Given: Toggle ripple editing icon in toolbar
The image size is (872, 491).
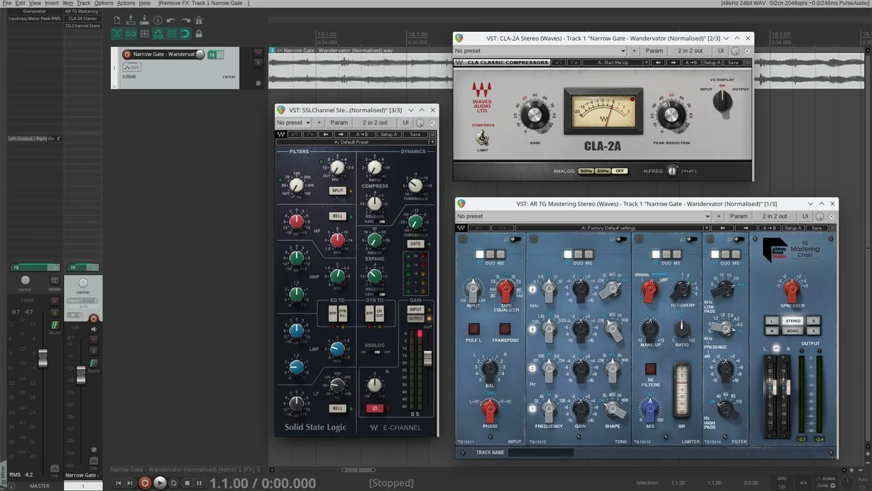Looking at the screenshot, I should coord(145,34).
